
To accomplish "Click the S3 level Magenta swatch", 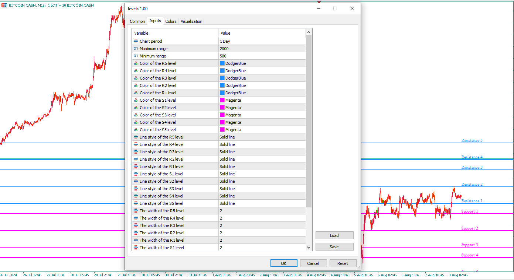I will 222,115.
